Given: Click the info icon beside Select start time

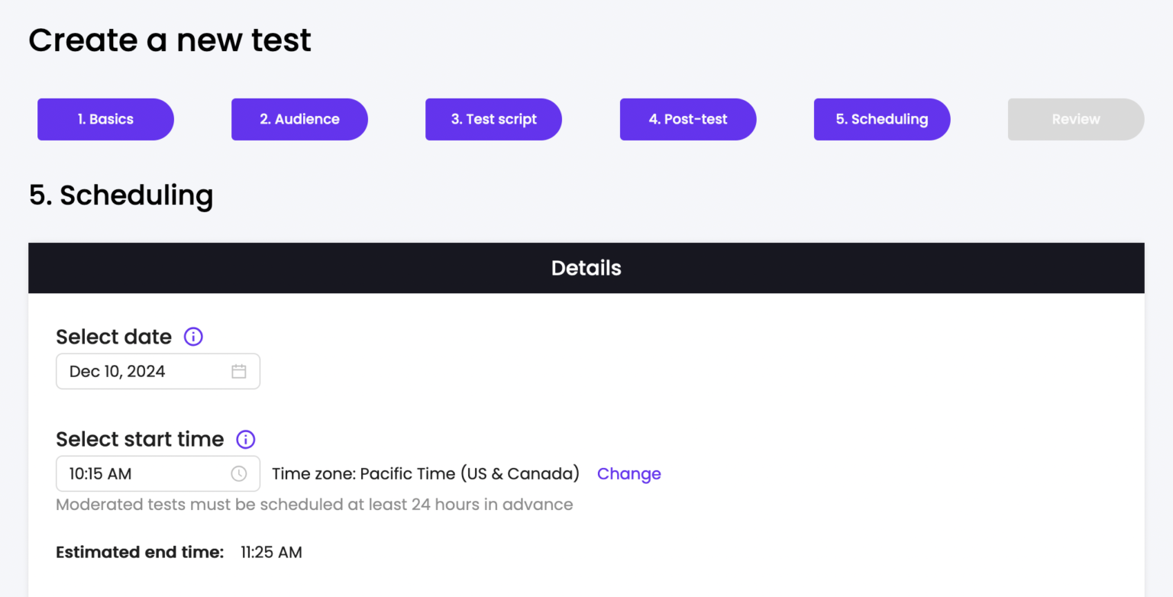Looking at the screenshot, I should click(245, 439).
